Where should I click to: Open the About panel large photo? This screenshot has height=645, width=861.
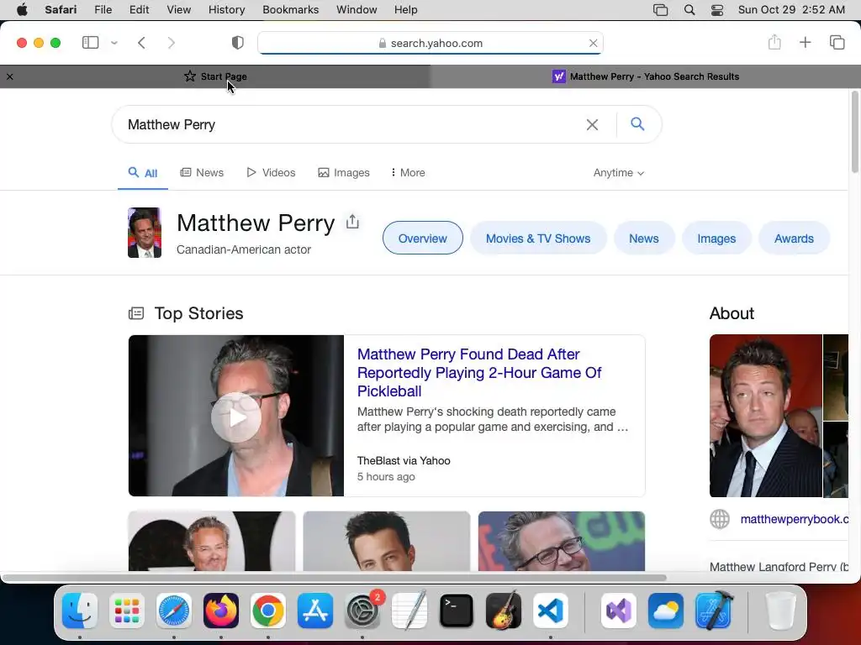pos(765,416)
